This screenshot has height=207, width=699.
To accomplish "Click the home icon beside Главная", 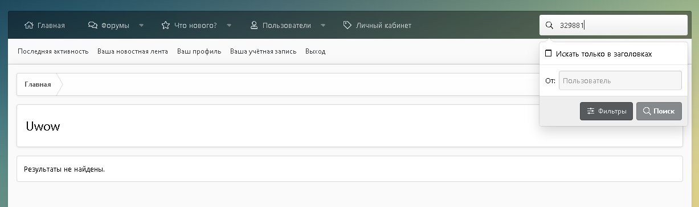I will pos(29,25).
